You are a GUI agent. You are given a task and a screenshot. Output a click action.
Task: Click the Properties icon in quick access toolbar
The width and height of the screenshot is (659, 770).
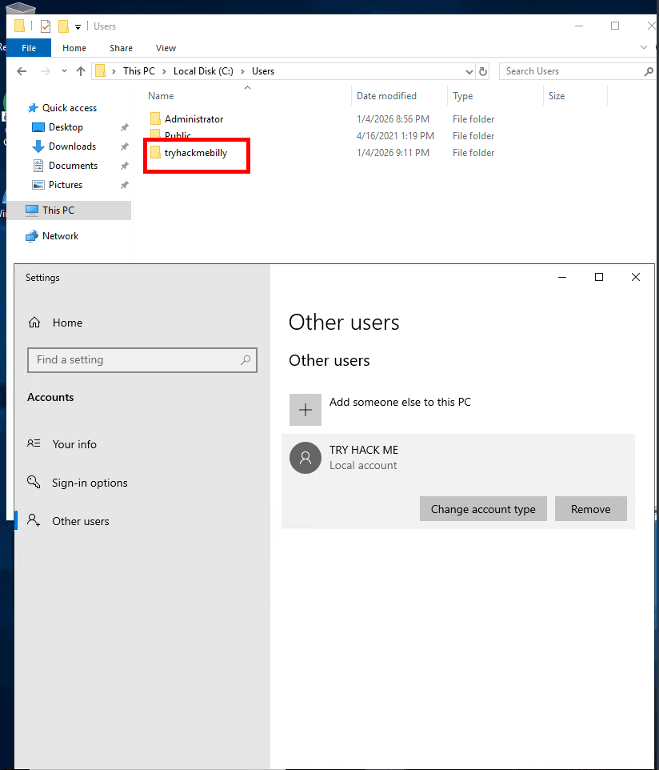pyautogui.click(x=46, y=26)
